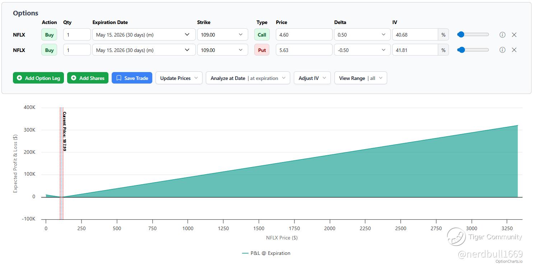Open expiration date dropdown for Call leg
Viewport: 533px width, 266px height.
click(x=144, y=35)
